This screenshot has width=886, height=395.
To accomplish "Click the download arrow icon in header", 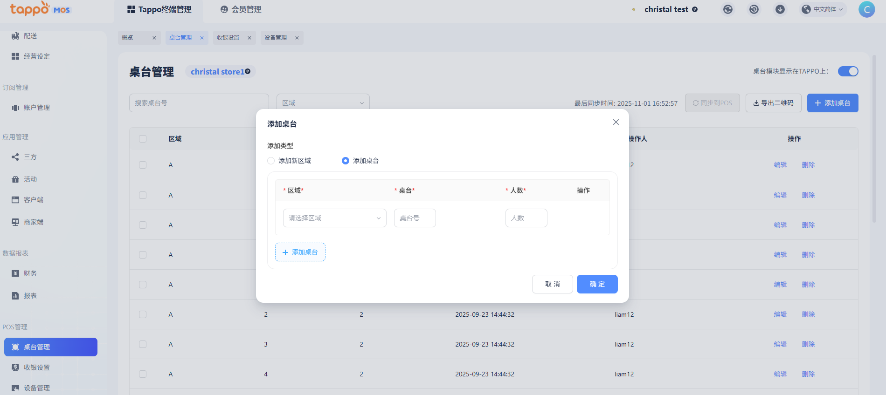I will pyautogui.click(x=780, y=9).
